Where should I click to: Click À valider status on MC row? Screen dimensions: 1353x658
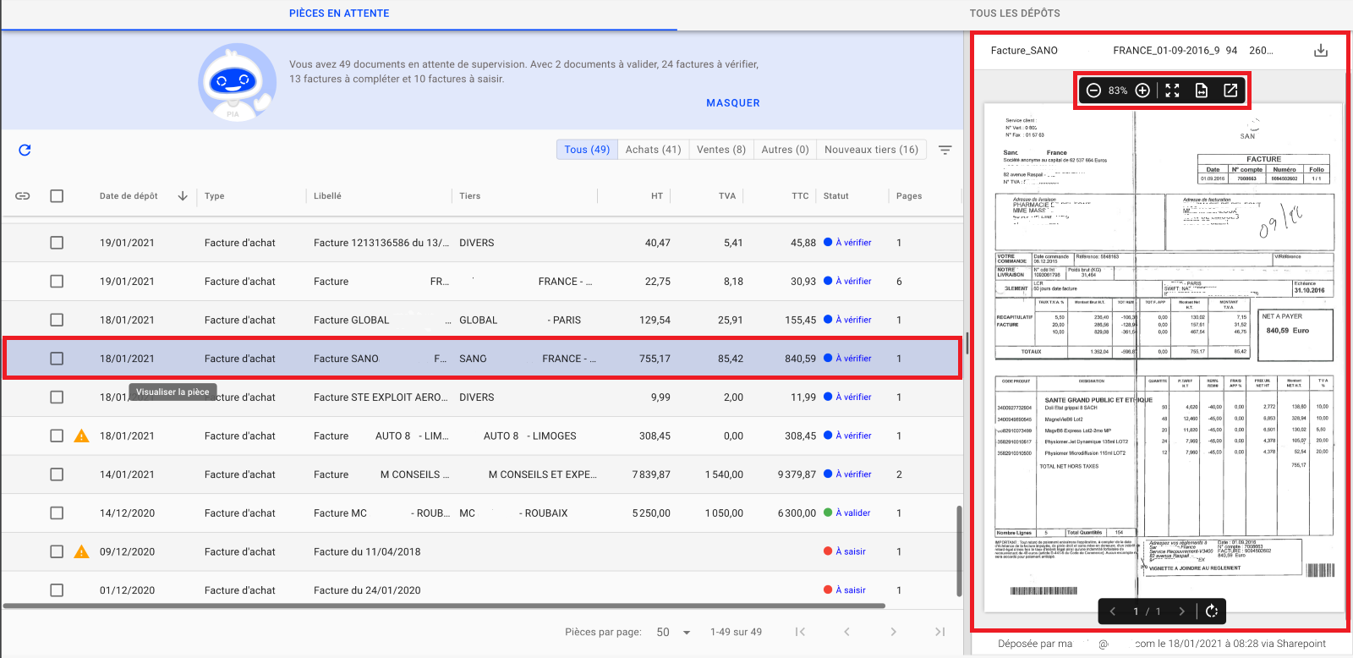(x=847, y=513)
